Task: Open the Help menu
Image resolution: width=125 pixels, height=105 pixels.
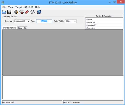Action: click(x=37, y=7)
